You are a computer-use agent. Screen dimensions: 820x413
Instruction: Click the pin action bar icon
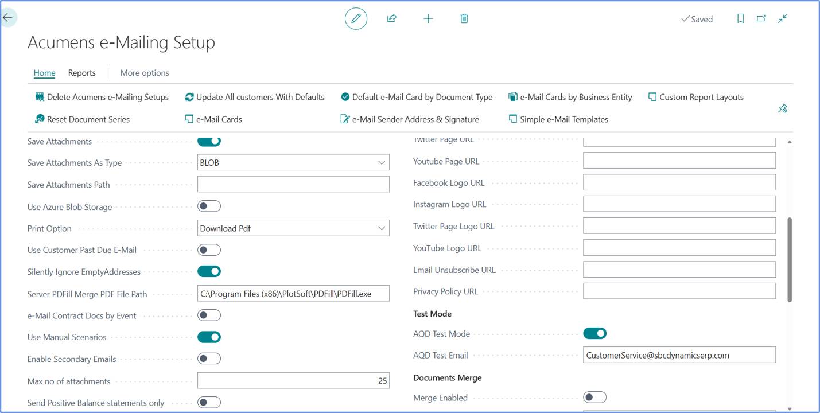[x=782, y=108]
